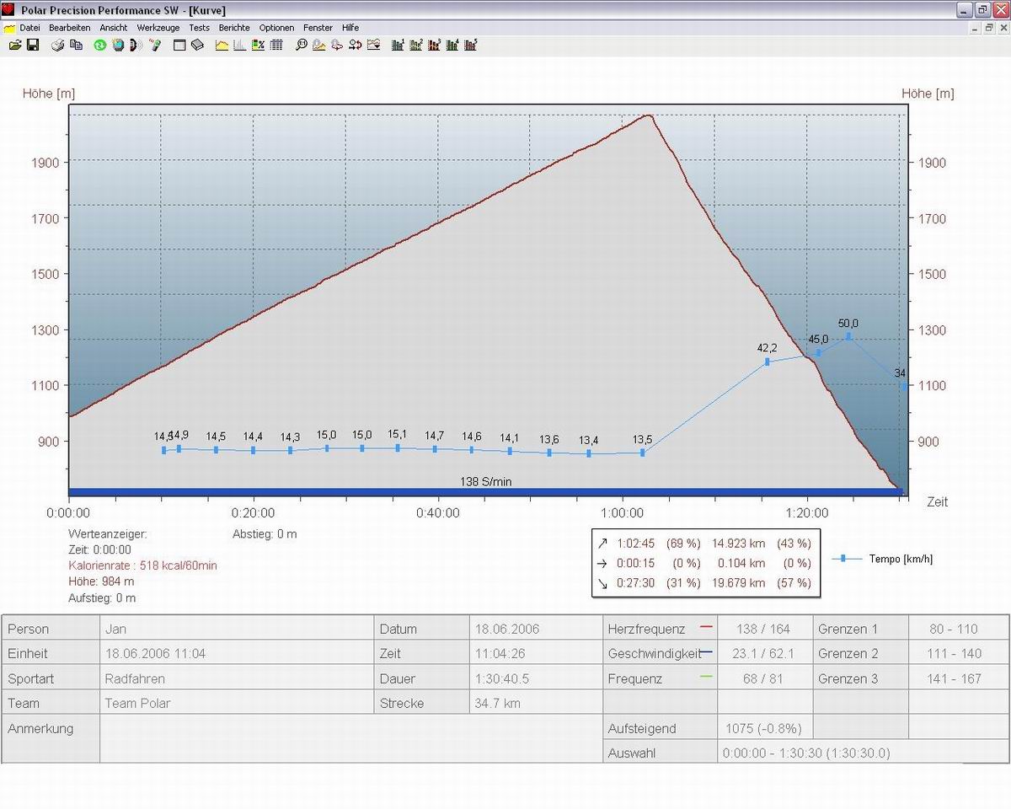Open the Optionen menu
1011x809 pixels.
[x=276, y=28]
